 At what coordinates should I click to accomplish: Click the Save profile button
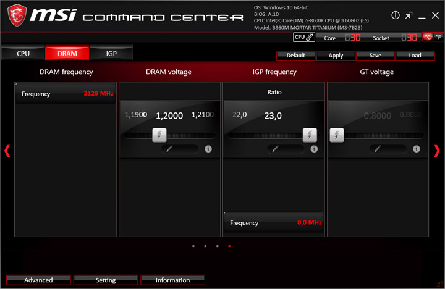click(x=375, y=56)
